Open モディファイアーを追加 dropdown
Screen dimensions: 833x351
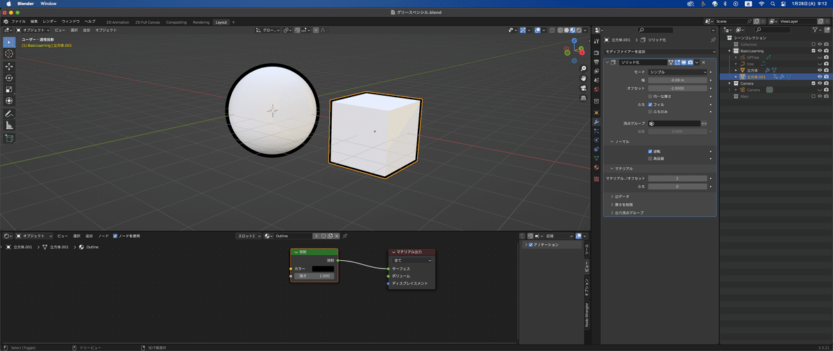point(659,52)
